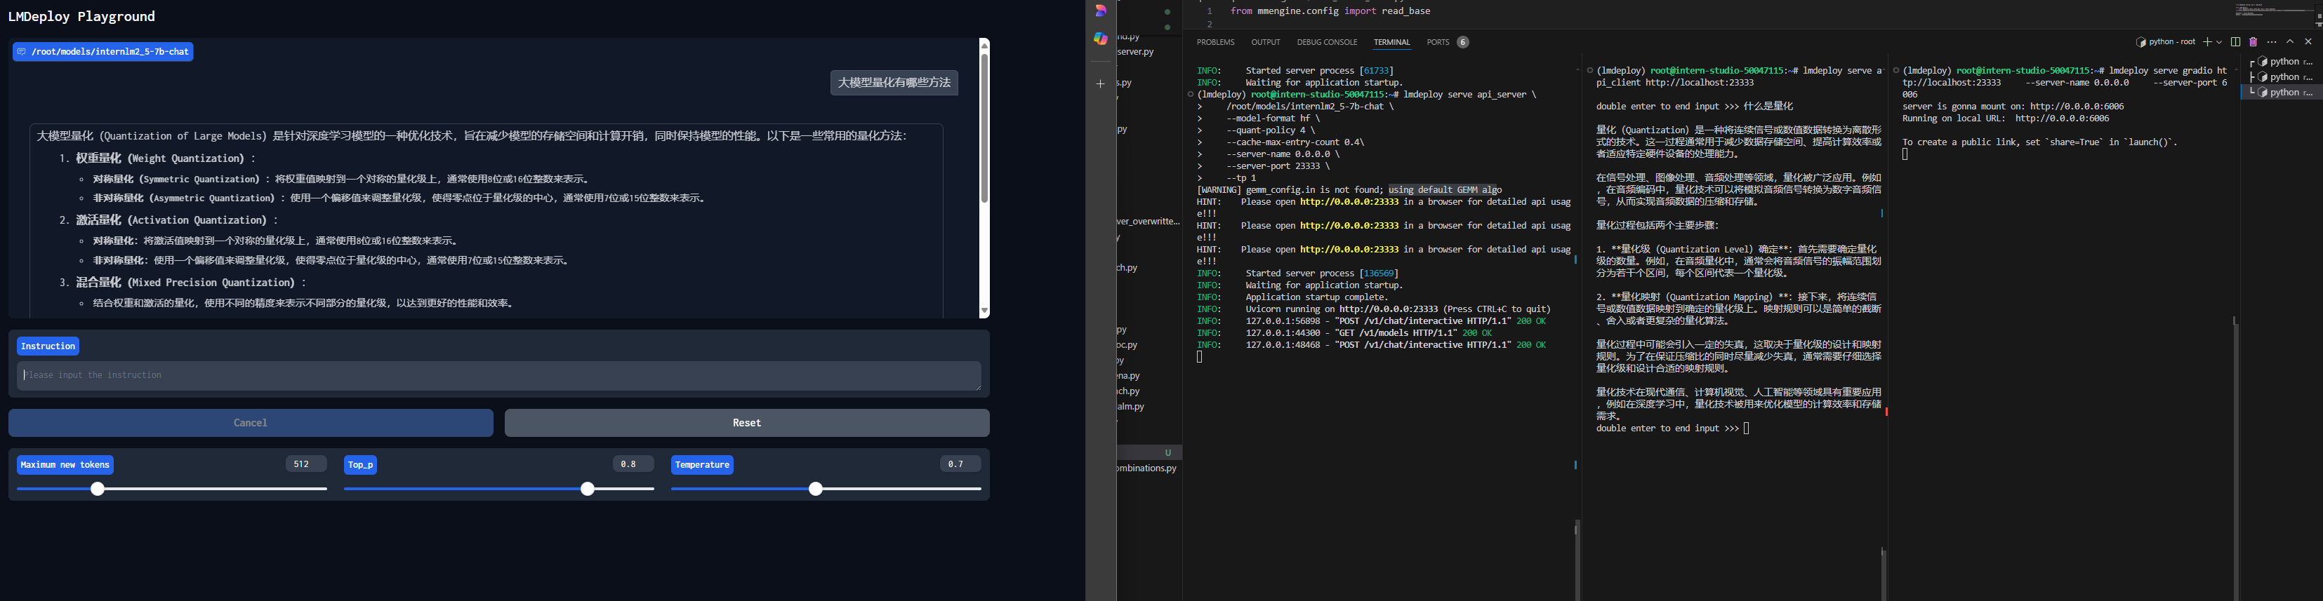Select the third highlighted python terminal entry
The width and height of the screenshot is (2323, 601).
coord(2282,93)
